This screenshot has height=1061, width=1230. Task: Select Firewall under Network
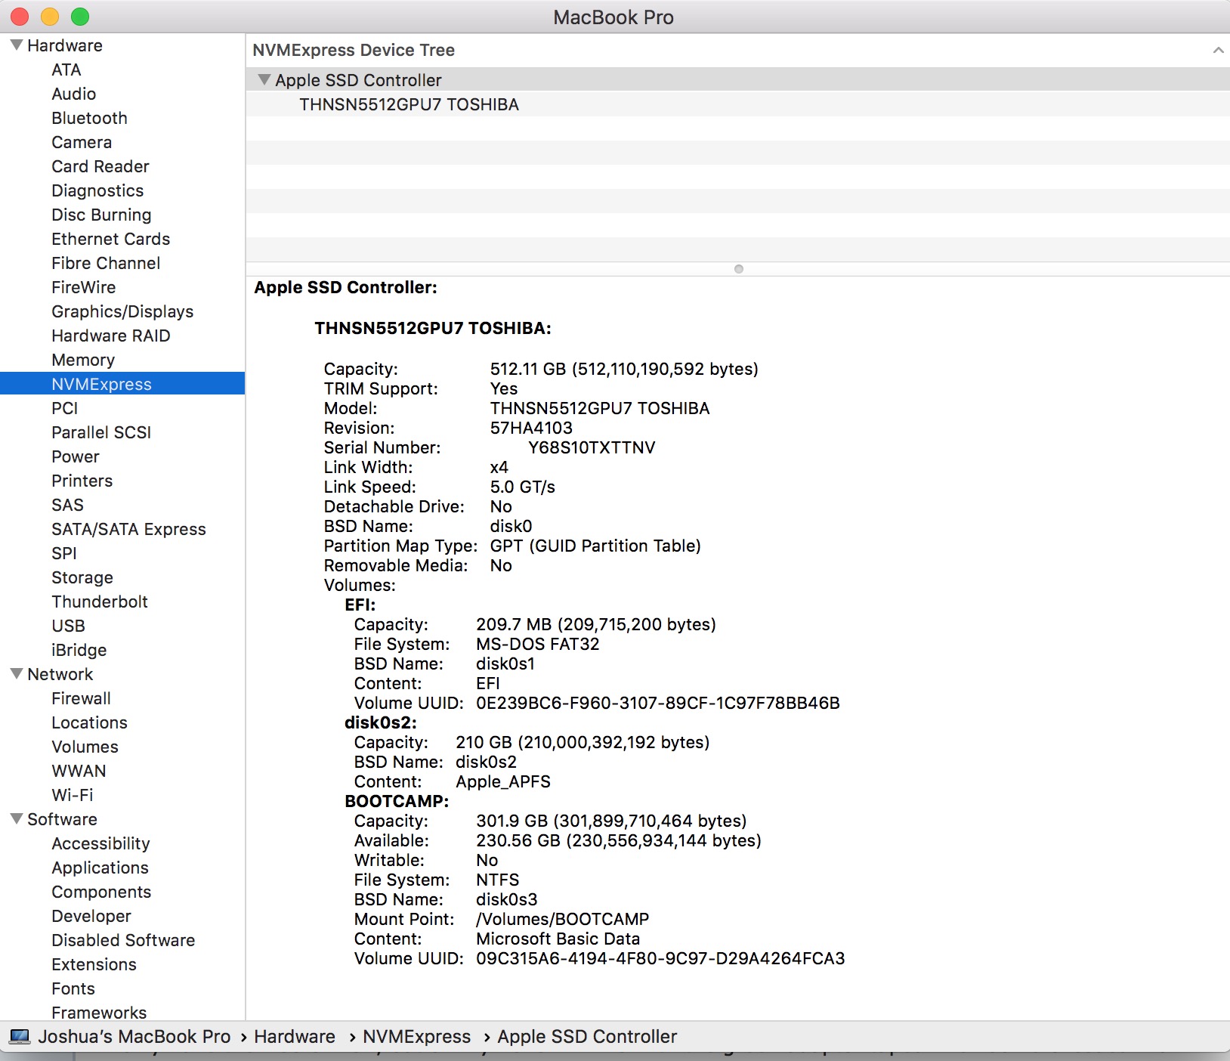pos(82,698)
